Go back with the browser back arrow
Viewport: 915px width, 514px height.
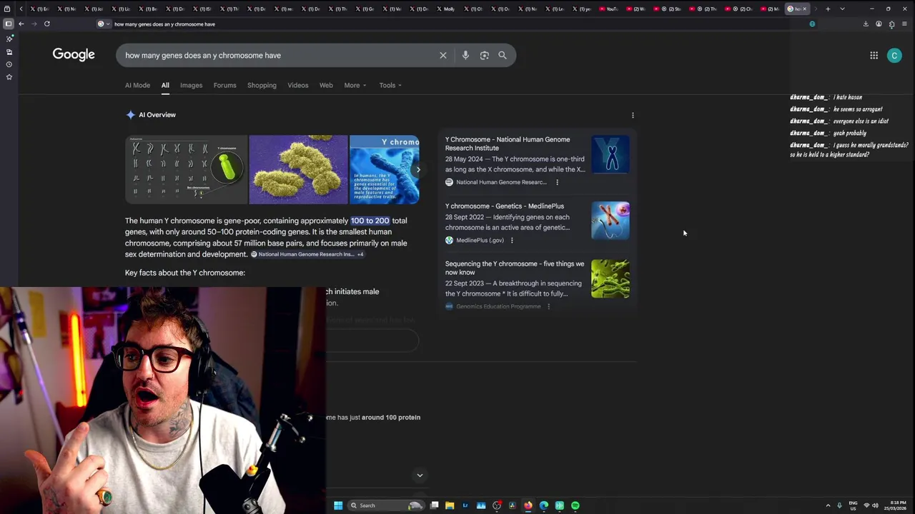(x=21, y=24)
